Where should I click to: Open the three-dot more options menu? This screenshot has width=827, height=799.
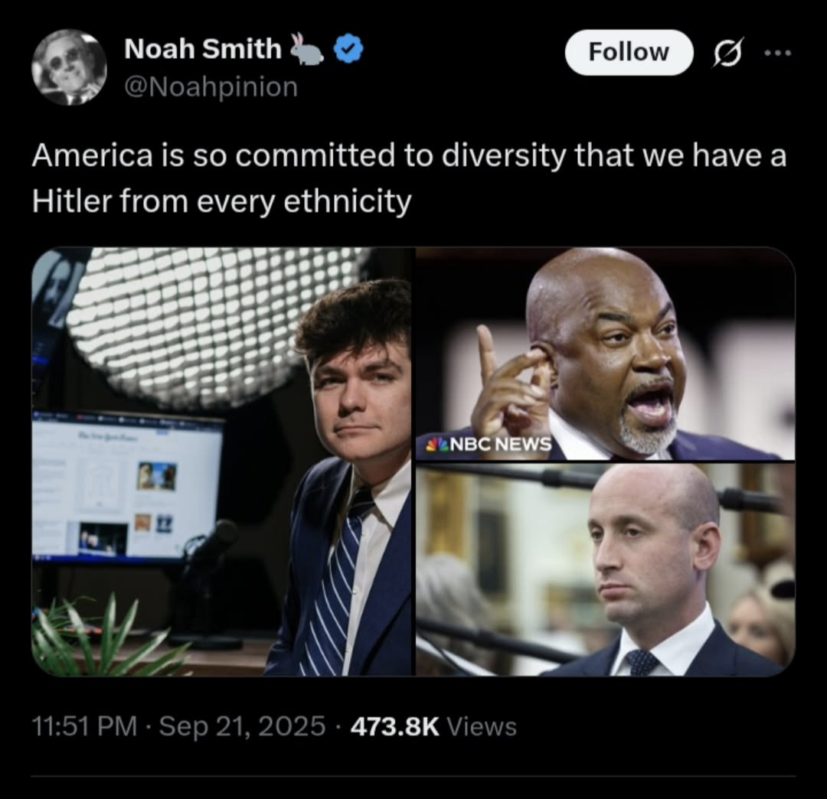[778, 52]
